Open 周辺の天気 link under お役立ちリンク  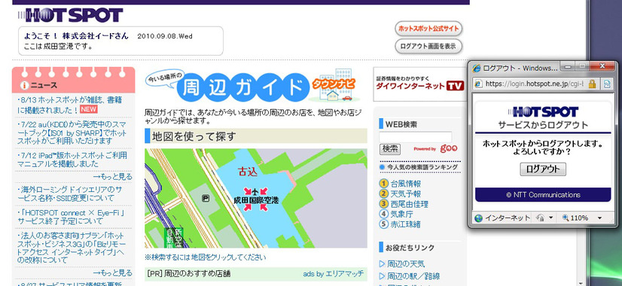pos(406,264)
